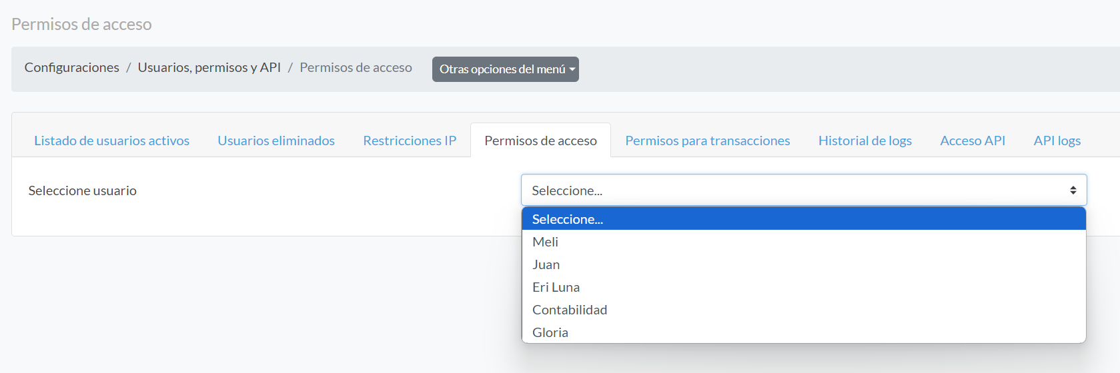Select Juan in the dropdown list
The height and width of the screenshot is (373, 1120).
(804, 264)
